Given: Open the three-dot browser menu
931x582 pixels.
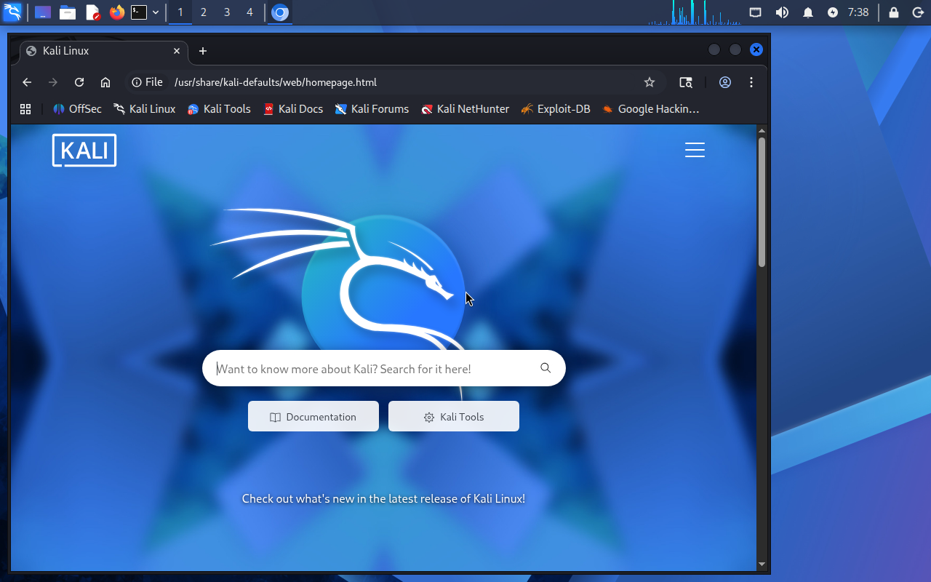Looking at the screenshot, I should point(751,82).
